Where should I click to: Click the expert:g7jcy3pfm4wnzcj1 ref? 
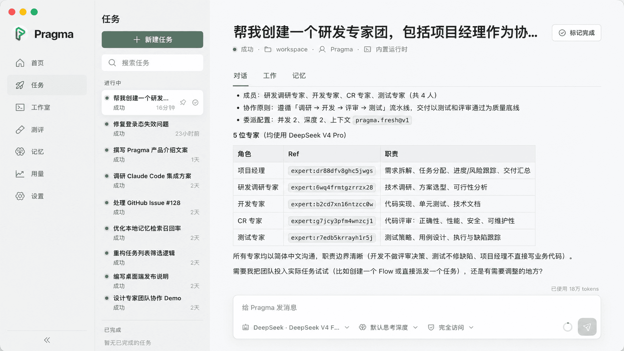point(332,221)
